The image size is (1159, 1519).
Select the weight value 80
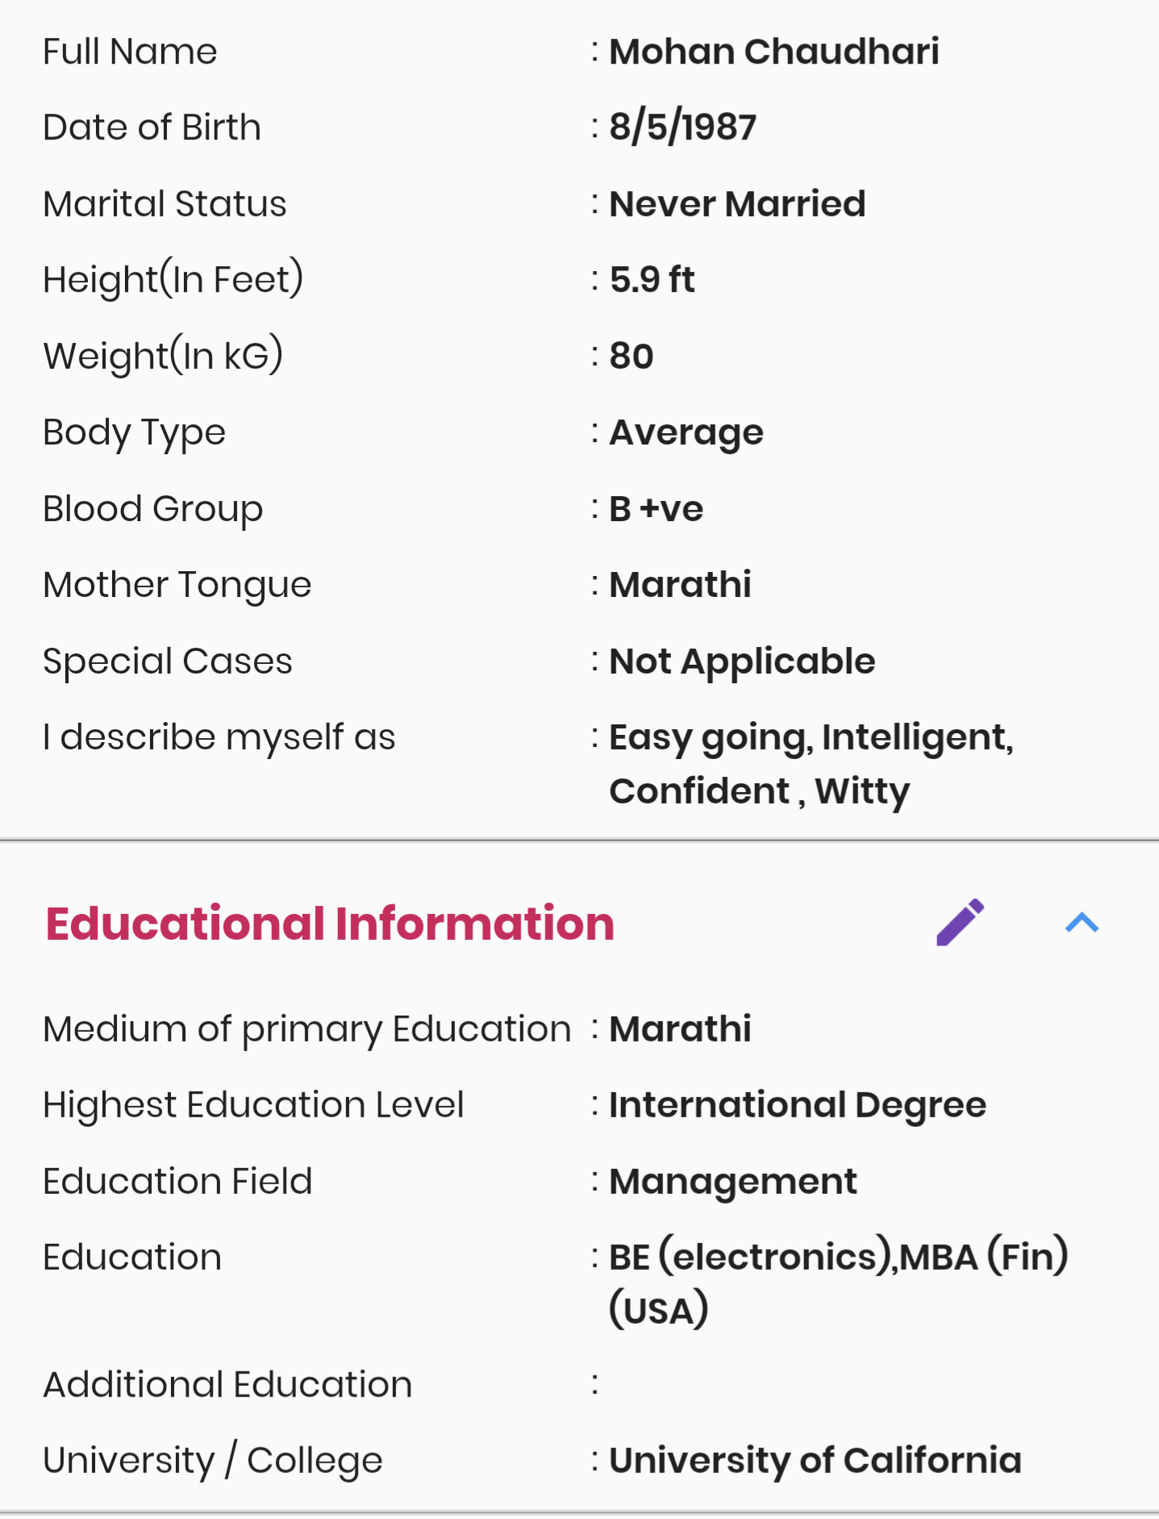[631, 356]
